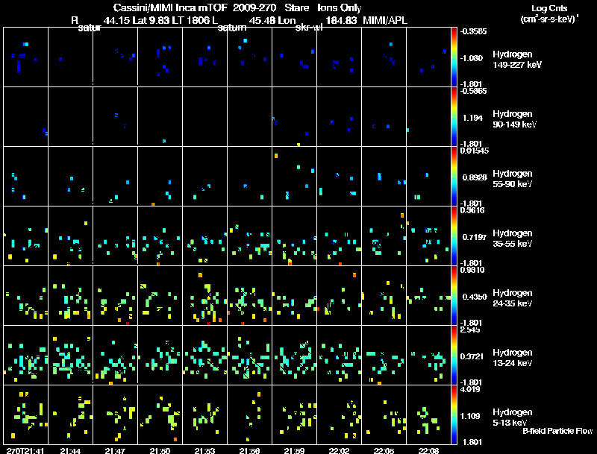The height and width of the screenshot is (454, 597).
Task: Open the 21:41 panel in 5-13 keV row
Action: click(x=26, y=414)
